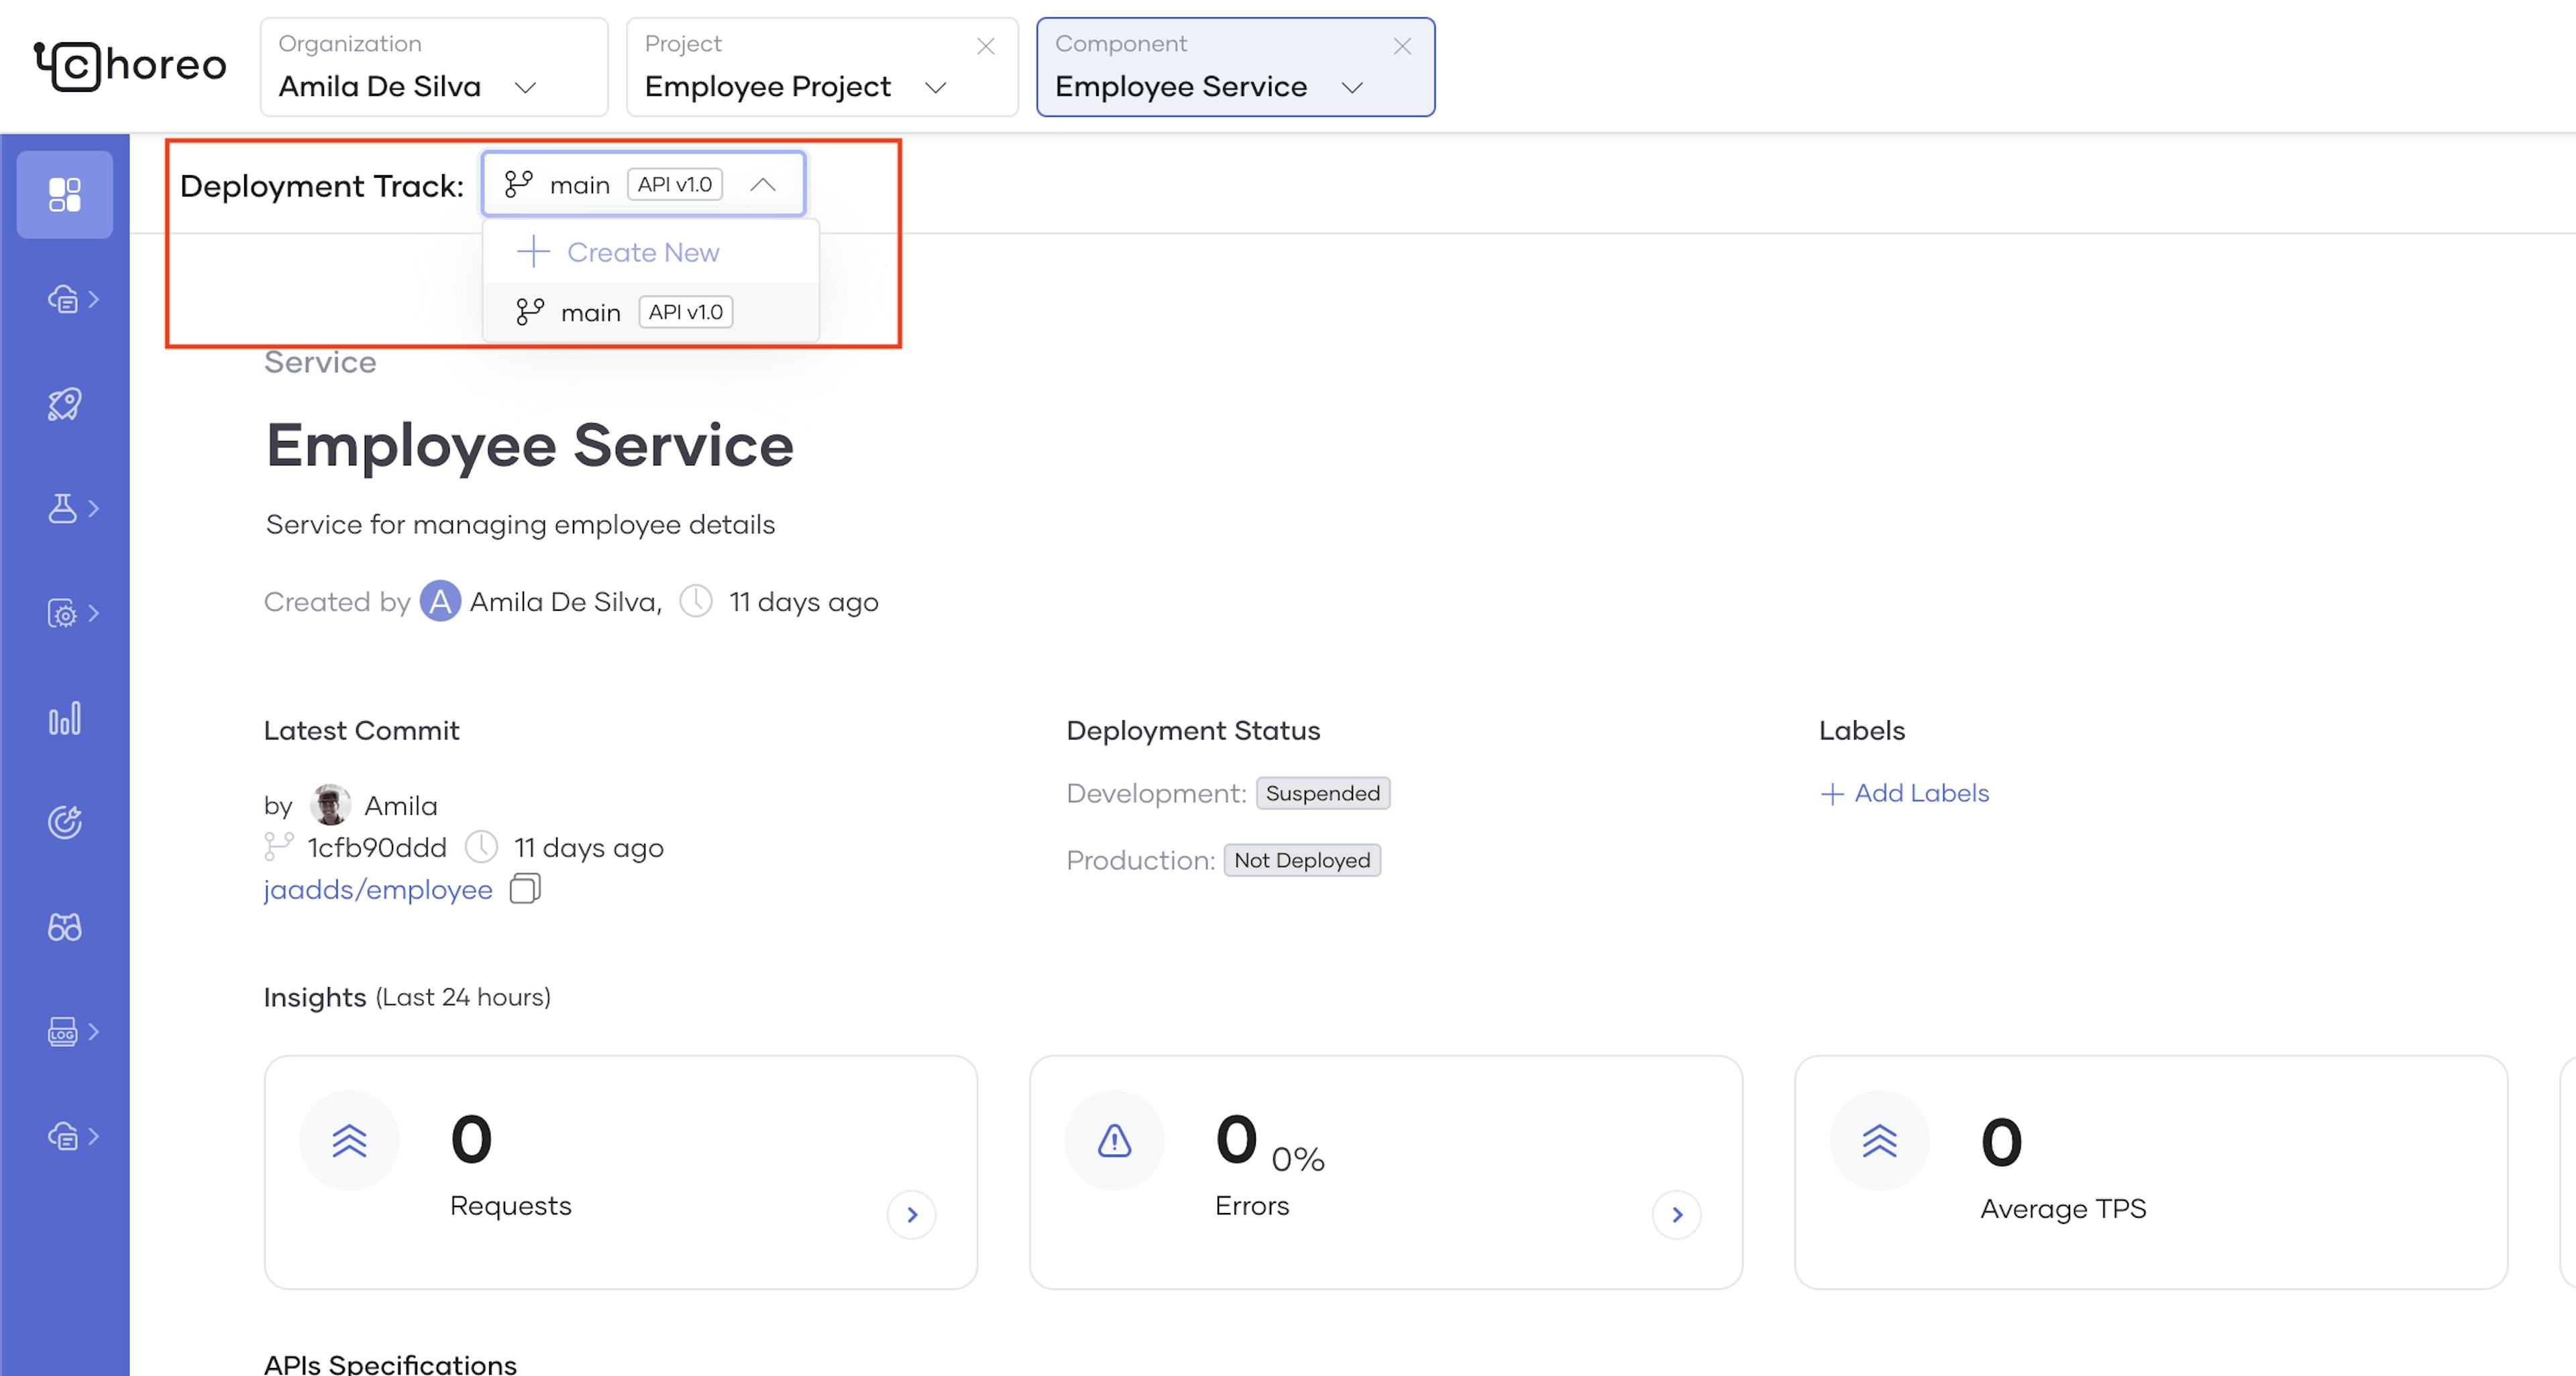Expand the Component Employee Service dropdown

tap(1352, 88)
